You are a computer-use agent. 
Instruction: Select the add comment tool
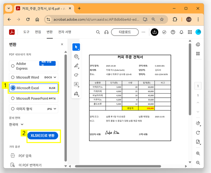[76, 56]
